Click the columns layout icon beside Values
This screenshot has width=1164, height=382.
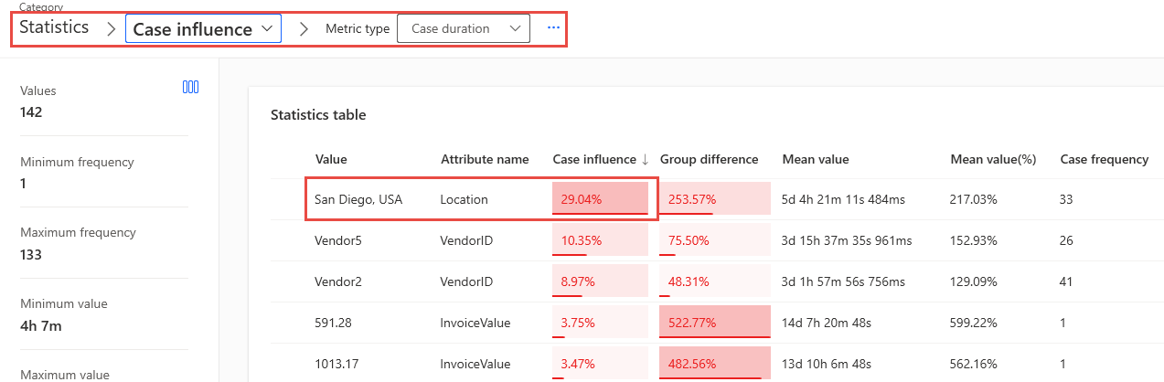click(190, 88)
